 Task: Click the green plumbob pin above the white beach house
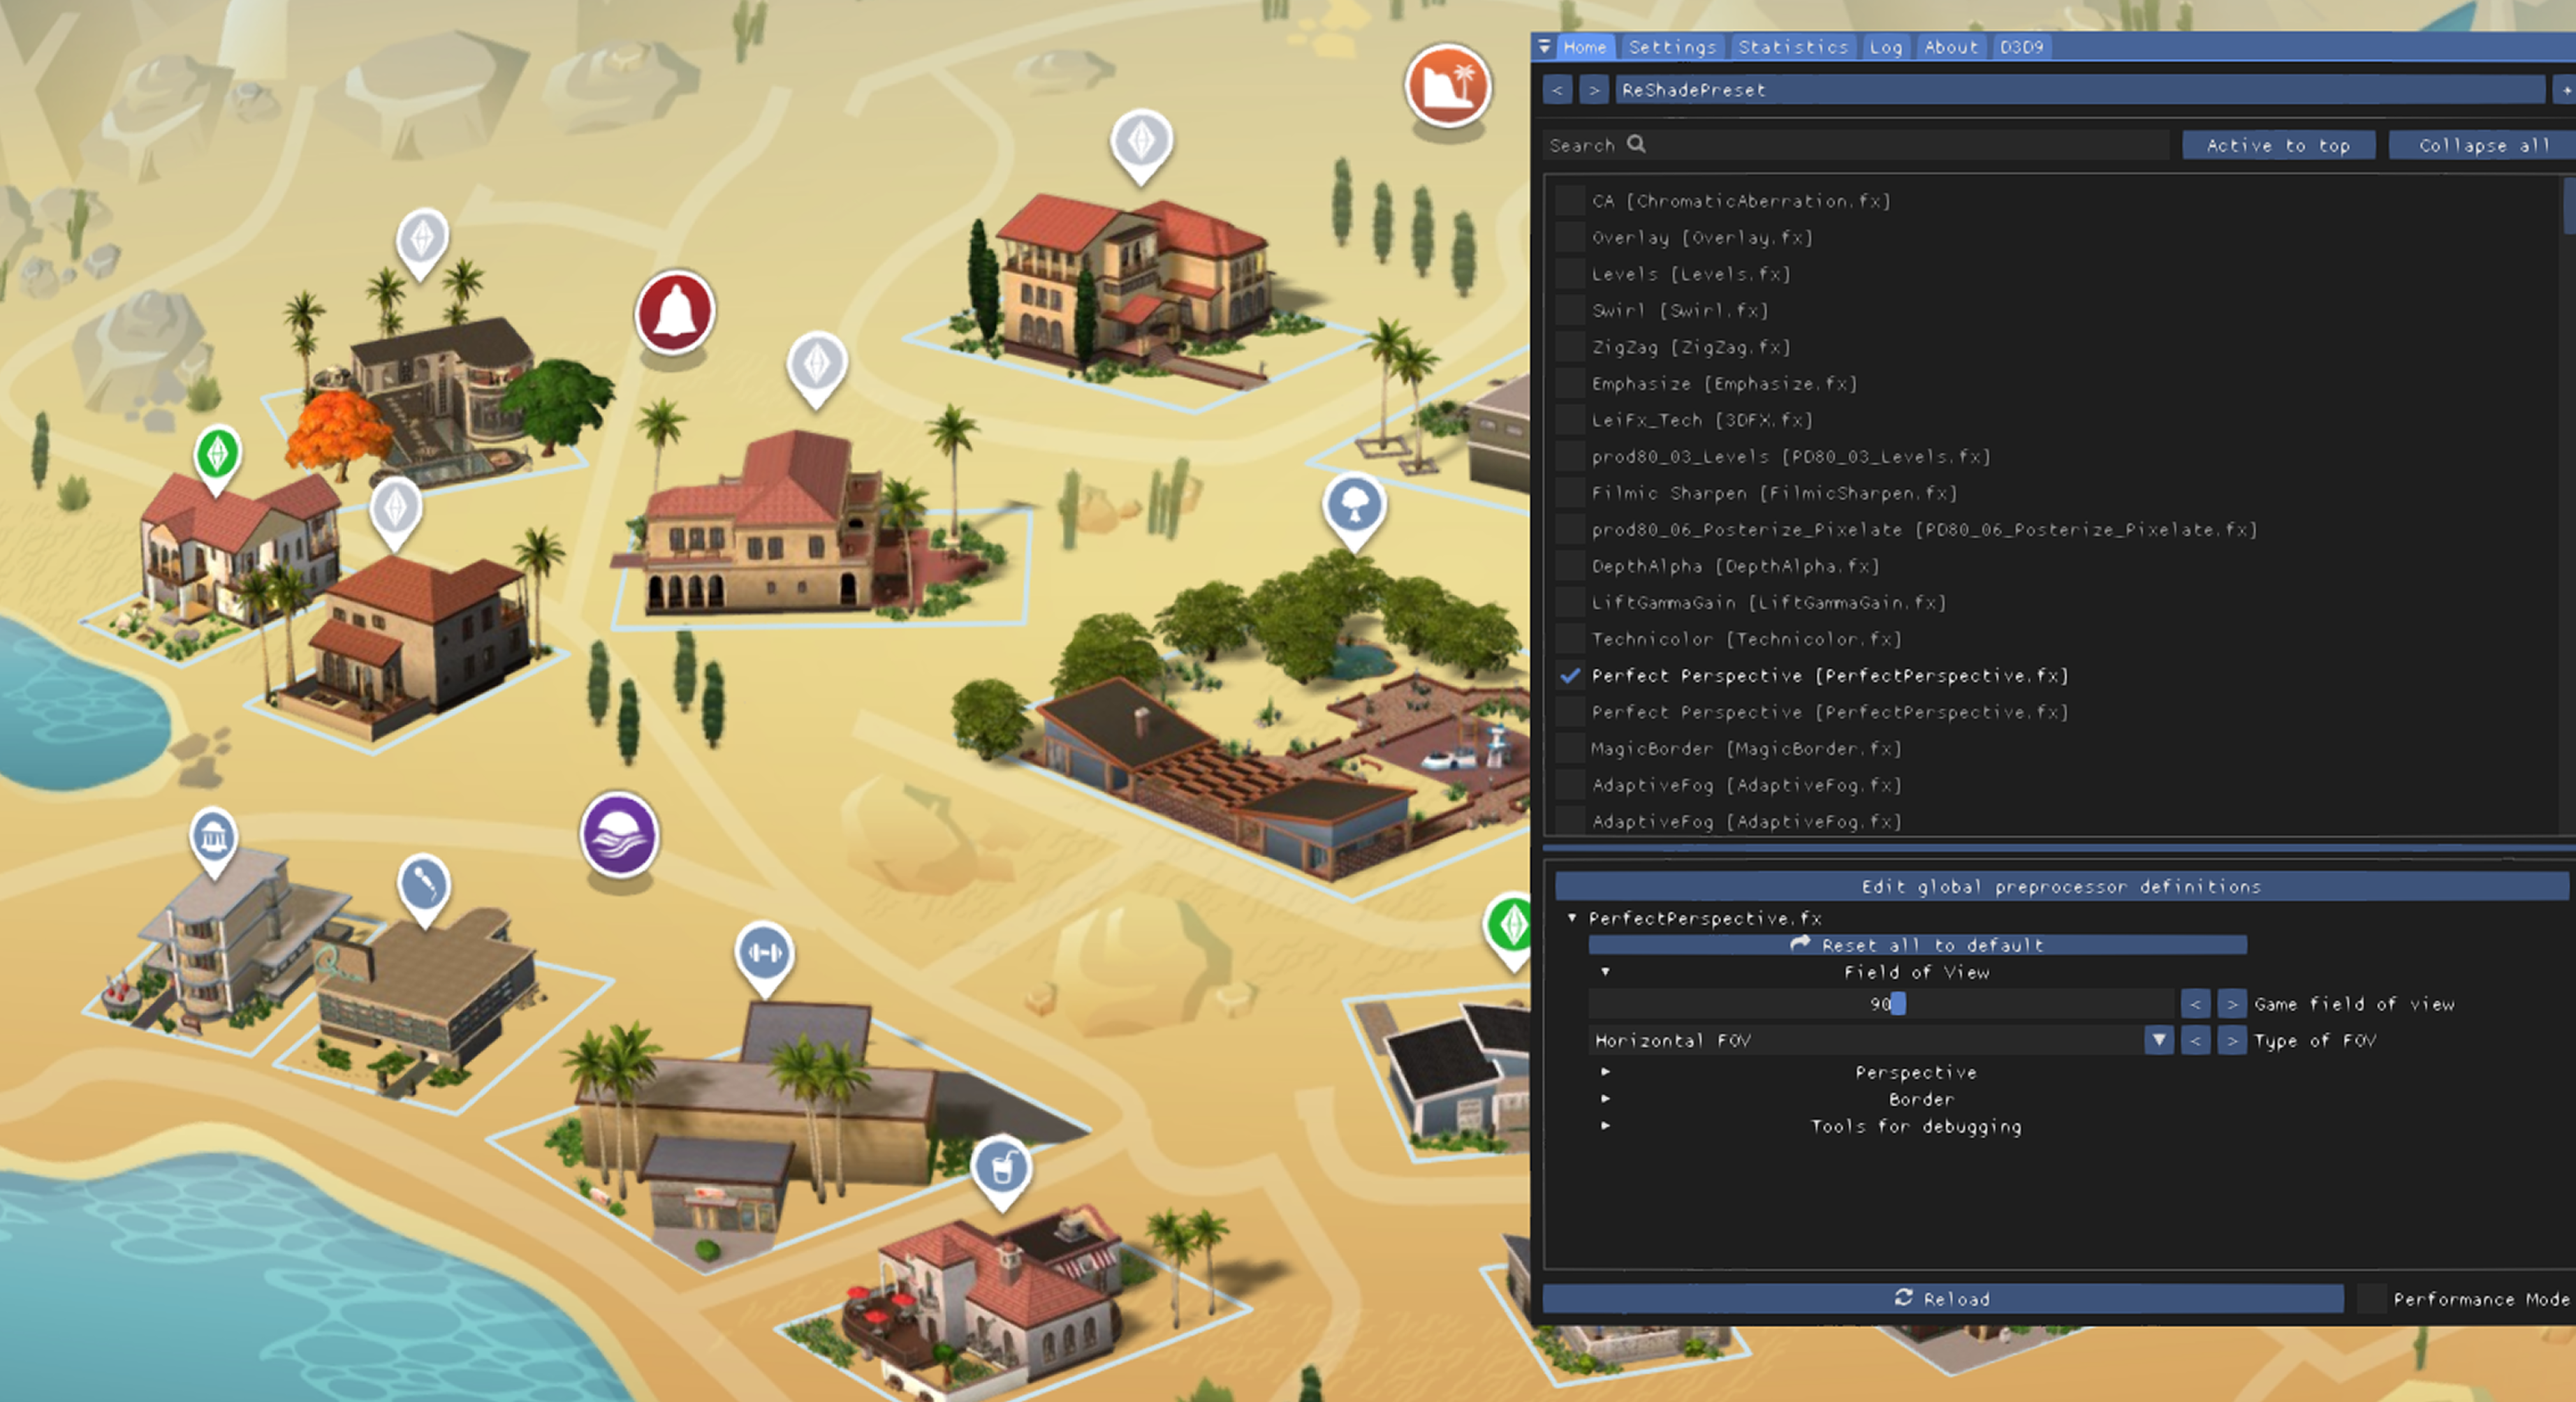217,459
